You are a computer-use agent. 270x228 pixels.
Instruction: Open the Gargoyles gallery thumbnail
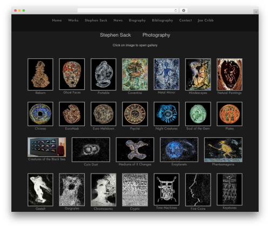(72, 190)
